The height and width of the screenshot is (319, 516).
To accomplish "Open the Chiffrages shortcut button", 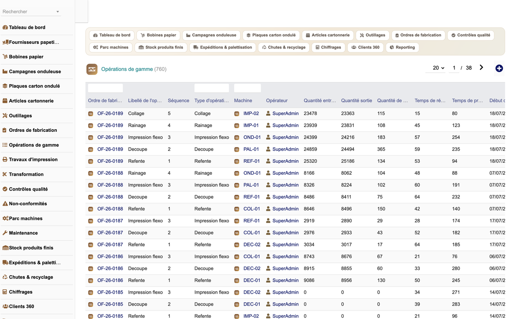I will 328,47.
